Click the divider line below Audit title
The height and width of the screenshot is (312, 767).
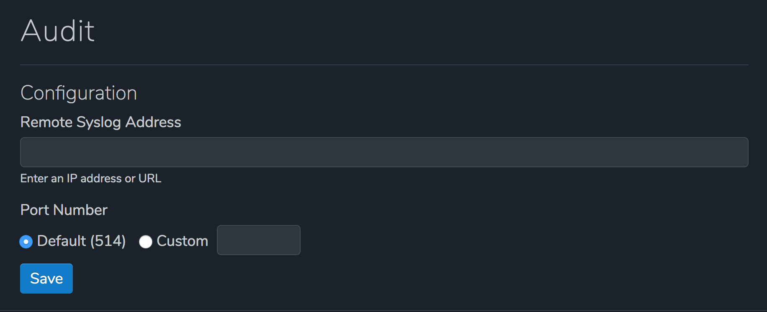(384, 65)
